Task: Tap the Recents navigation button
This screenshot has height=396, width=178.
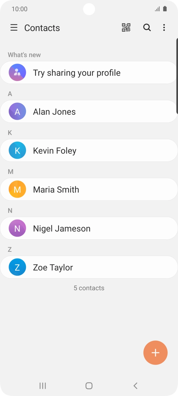Action: (x=43, y=386)
